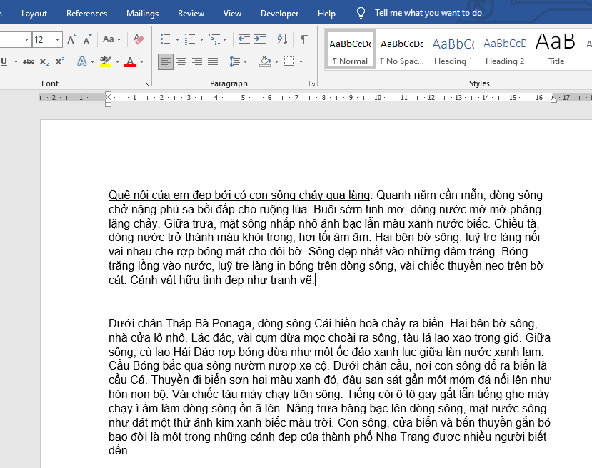Viewport: 592px width, 468px height.
Task: Click the Center alignment icon
Action: tap(181, 61)
